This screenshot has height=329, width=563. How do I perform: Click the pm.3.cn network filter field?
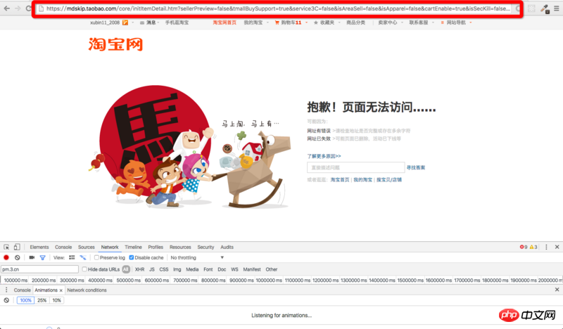[39, 269]
